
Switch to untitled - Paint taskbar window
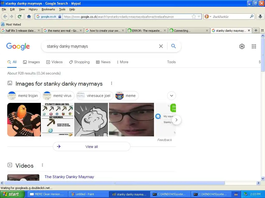(88, 194)
